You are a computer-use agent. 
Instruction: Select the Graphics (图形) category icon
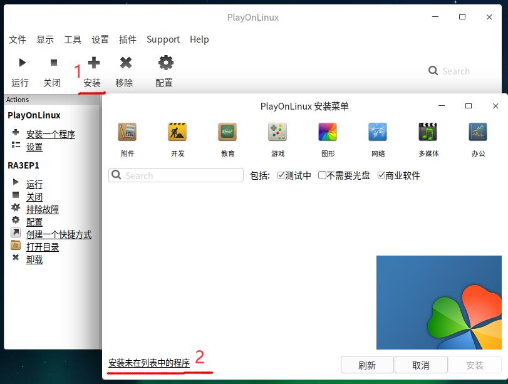[x=328, y=132]
